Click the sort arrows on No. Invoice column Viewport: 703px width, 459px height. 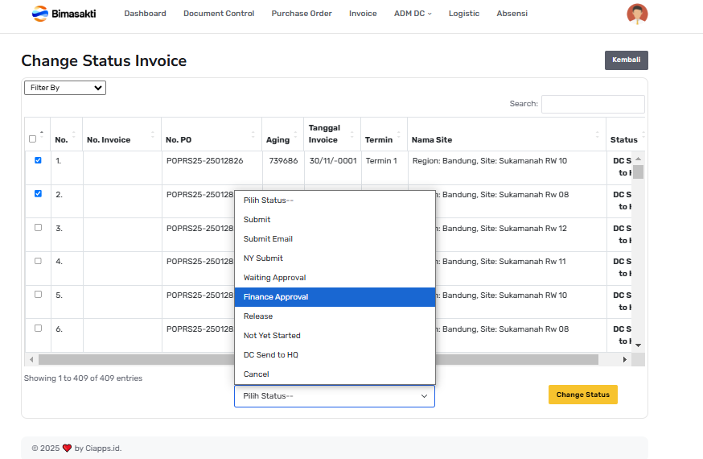pos(153,134)
